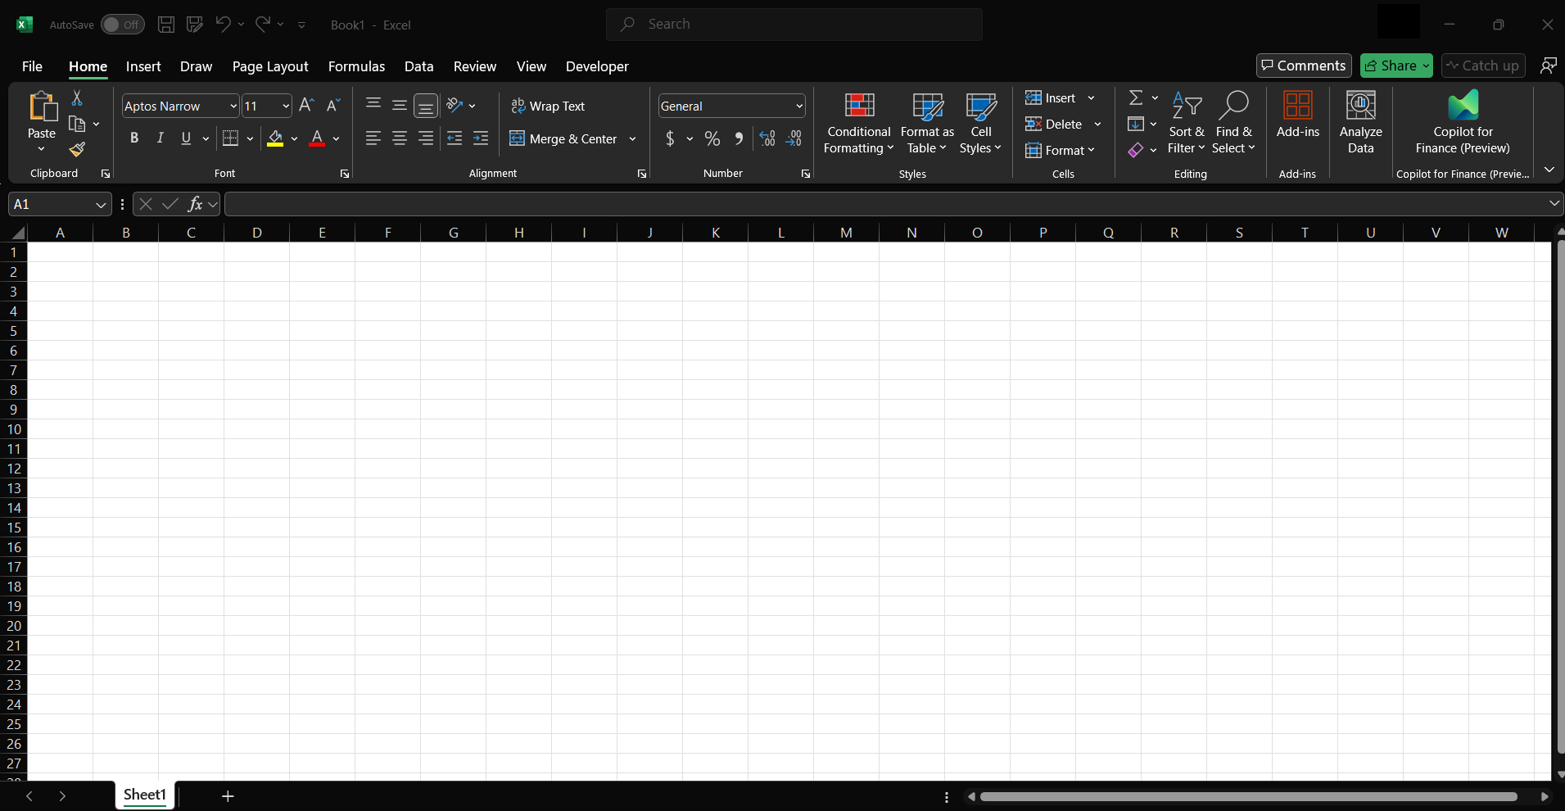Expand the Name Box dropdown arrow

pyautogui.click(x=101, y=205)
